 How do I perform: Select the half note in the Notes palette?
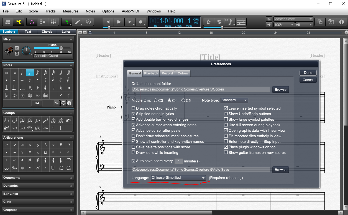click(x=22, y=72)
